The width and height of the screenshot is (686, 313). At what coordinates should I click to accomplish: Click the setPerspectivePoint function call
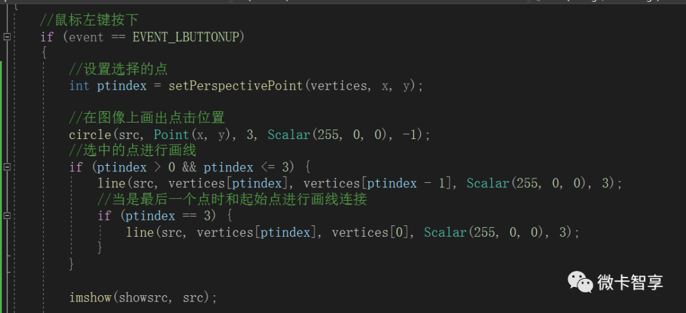click(x=236, y=86)
